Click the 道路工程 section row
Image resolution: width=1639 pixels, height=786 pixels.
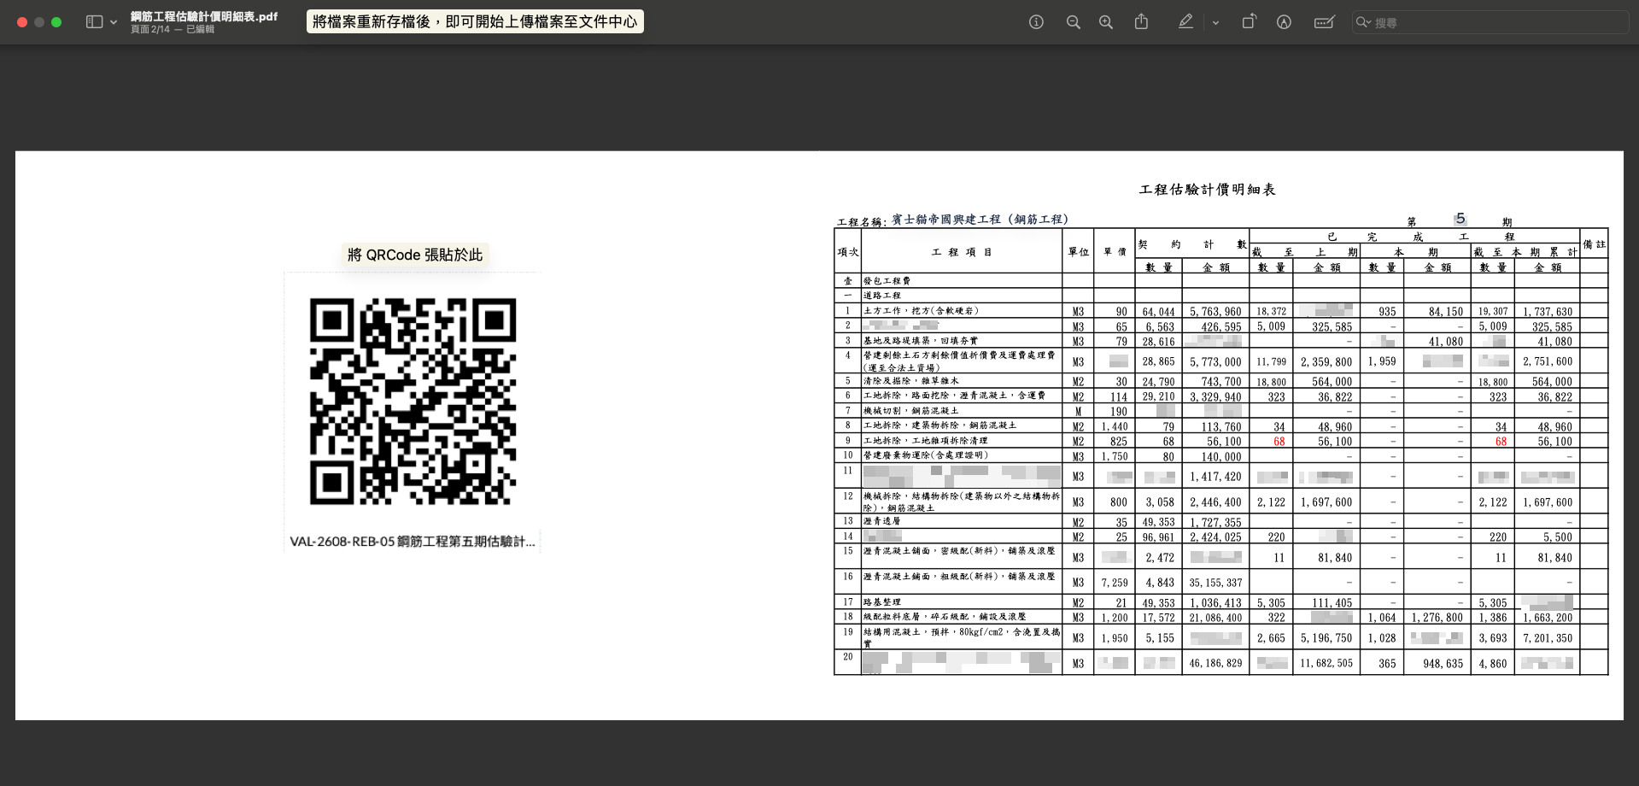click(x=881, y=296)
